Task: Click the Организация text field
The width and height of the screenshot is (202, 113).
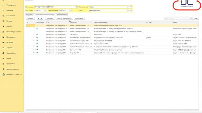Action: click(54, 7)
